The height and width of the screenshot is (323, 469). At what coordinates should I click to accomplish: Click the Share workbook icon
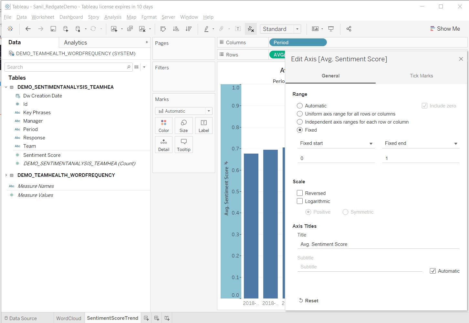(x=349, y=29)
